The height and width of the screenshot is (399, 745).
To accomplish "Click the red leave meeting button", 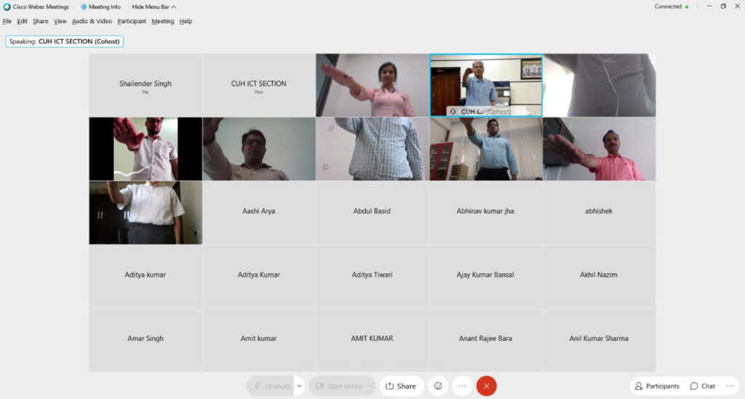I will click(x=486, y=386).
